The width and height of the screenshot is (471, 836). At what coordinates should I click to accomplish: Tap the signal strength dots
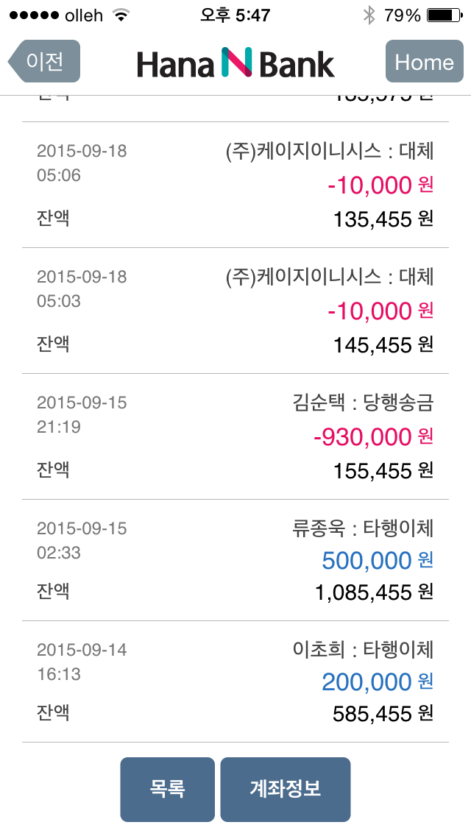pos(34,15)
